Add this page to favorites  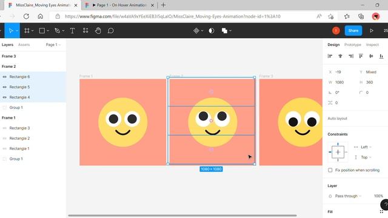pyautogui.click(x=330, y=16)
